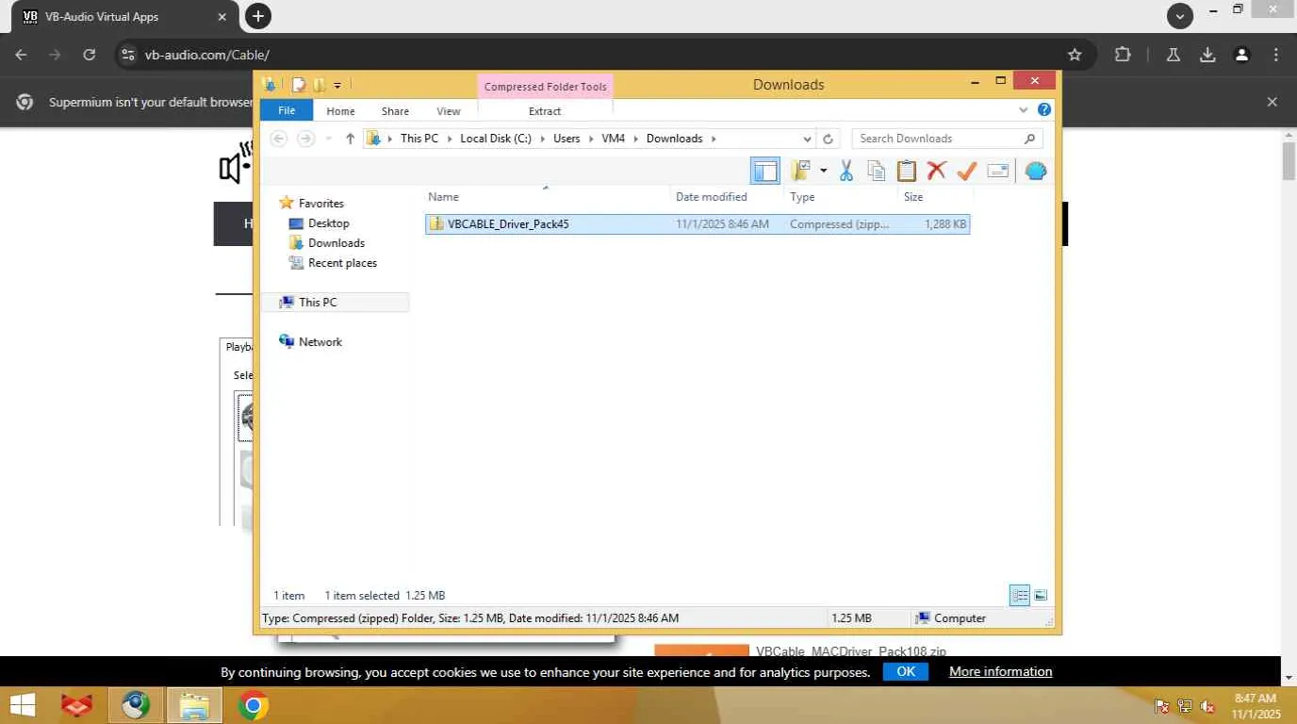The width and height of the screenshot is (1297, 724).
Task: Select Downloads in the Favorites pane
Action: click(x=337, y=243)
